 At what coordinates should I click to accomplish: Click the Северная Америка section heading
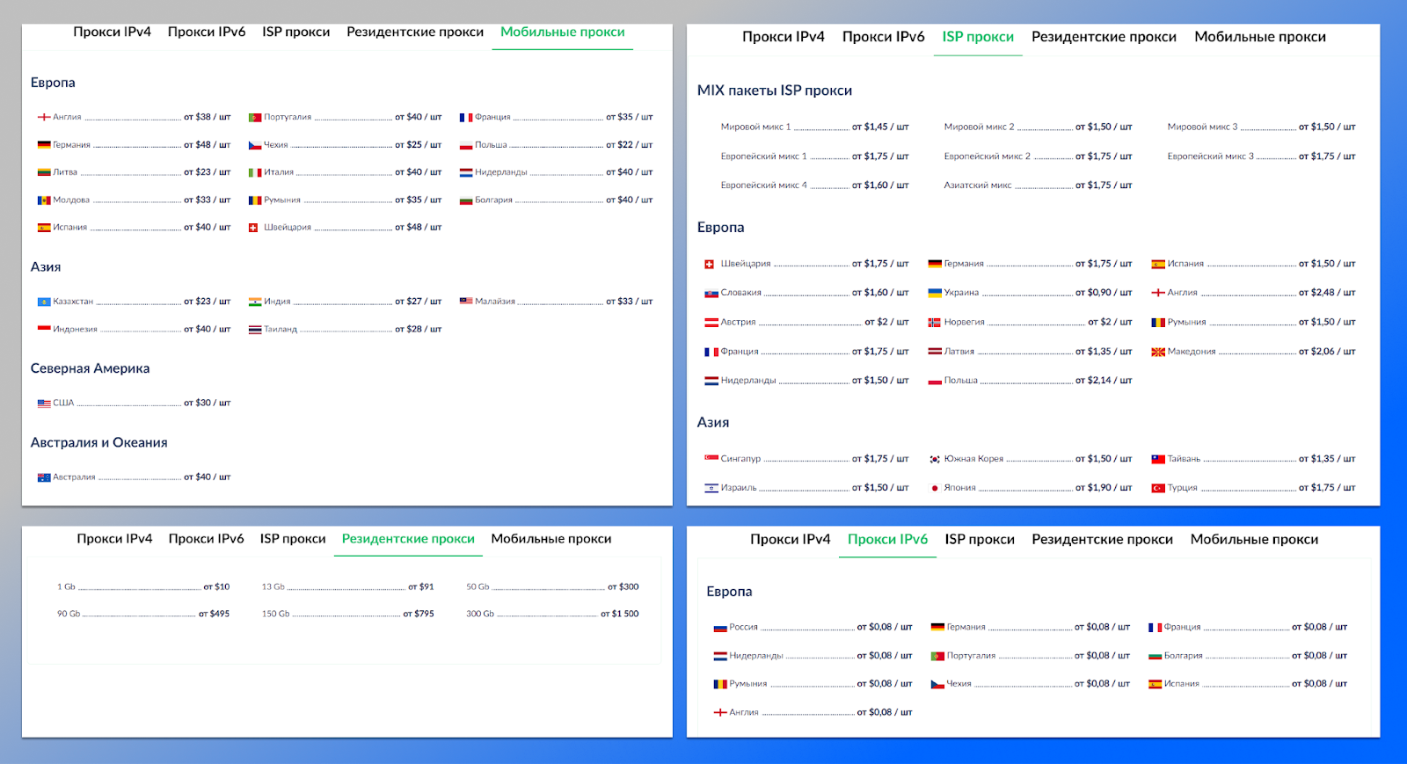[90, 368]
